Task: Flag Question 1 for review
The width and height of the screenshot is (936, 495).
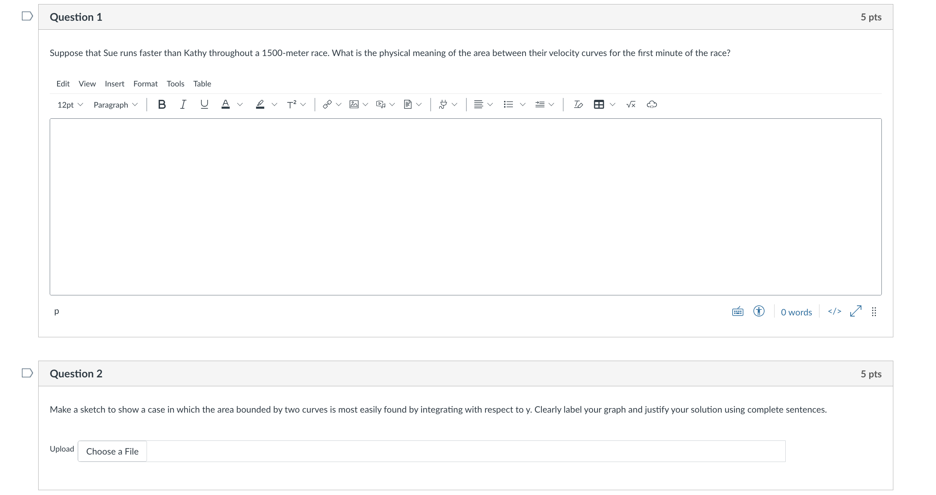Action: [x=27, y=16]
